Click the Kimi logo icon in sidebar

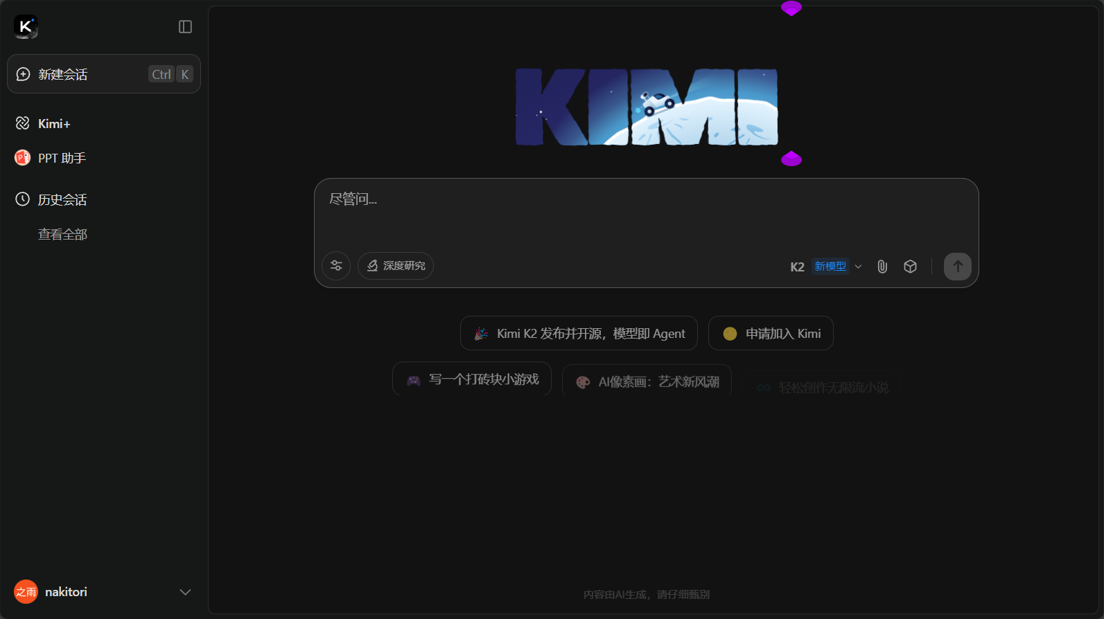[x=26, y=26]
